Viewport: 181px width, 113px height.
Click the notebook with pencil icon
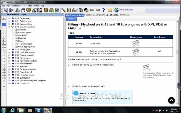pyautogui.click(x=57, y=10)
